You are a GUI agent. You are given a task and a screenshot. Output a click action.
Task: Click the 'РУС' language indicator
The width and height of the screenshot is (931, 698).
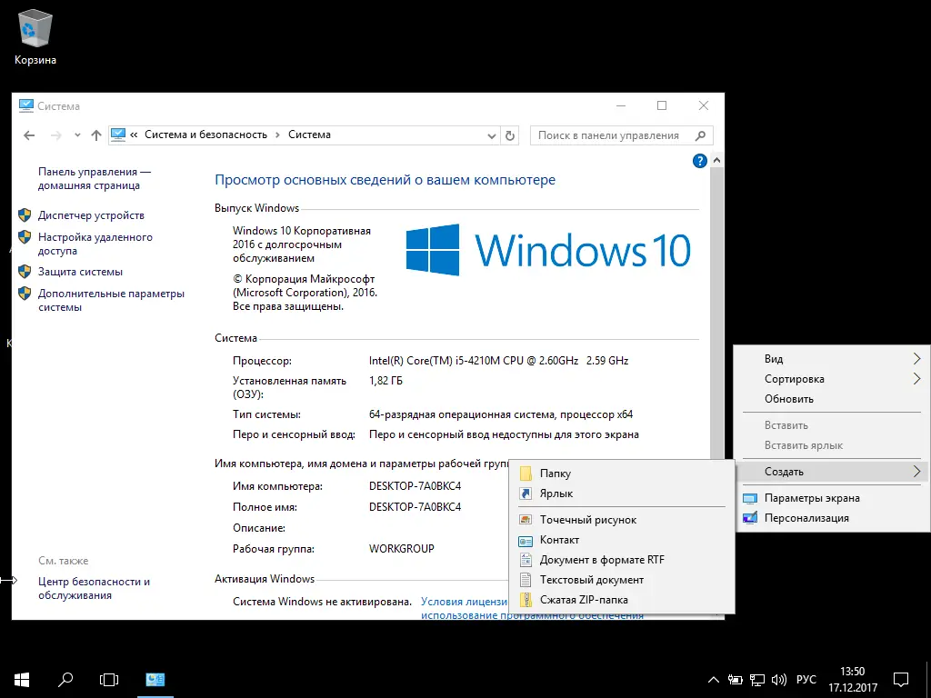806,680
